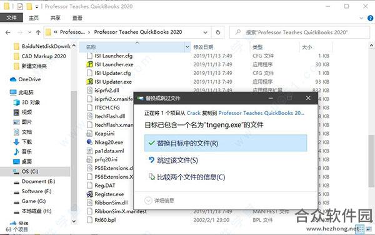Go up one folder level
375x235 pixels.
tap(38, 32)
